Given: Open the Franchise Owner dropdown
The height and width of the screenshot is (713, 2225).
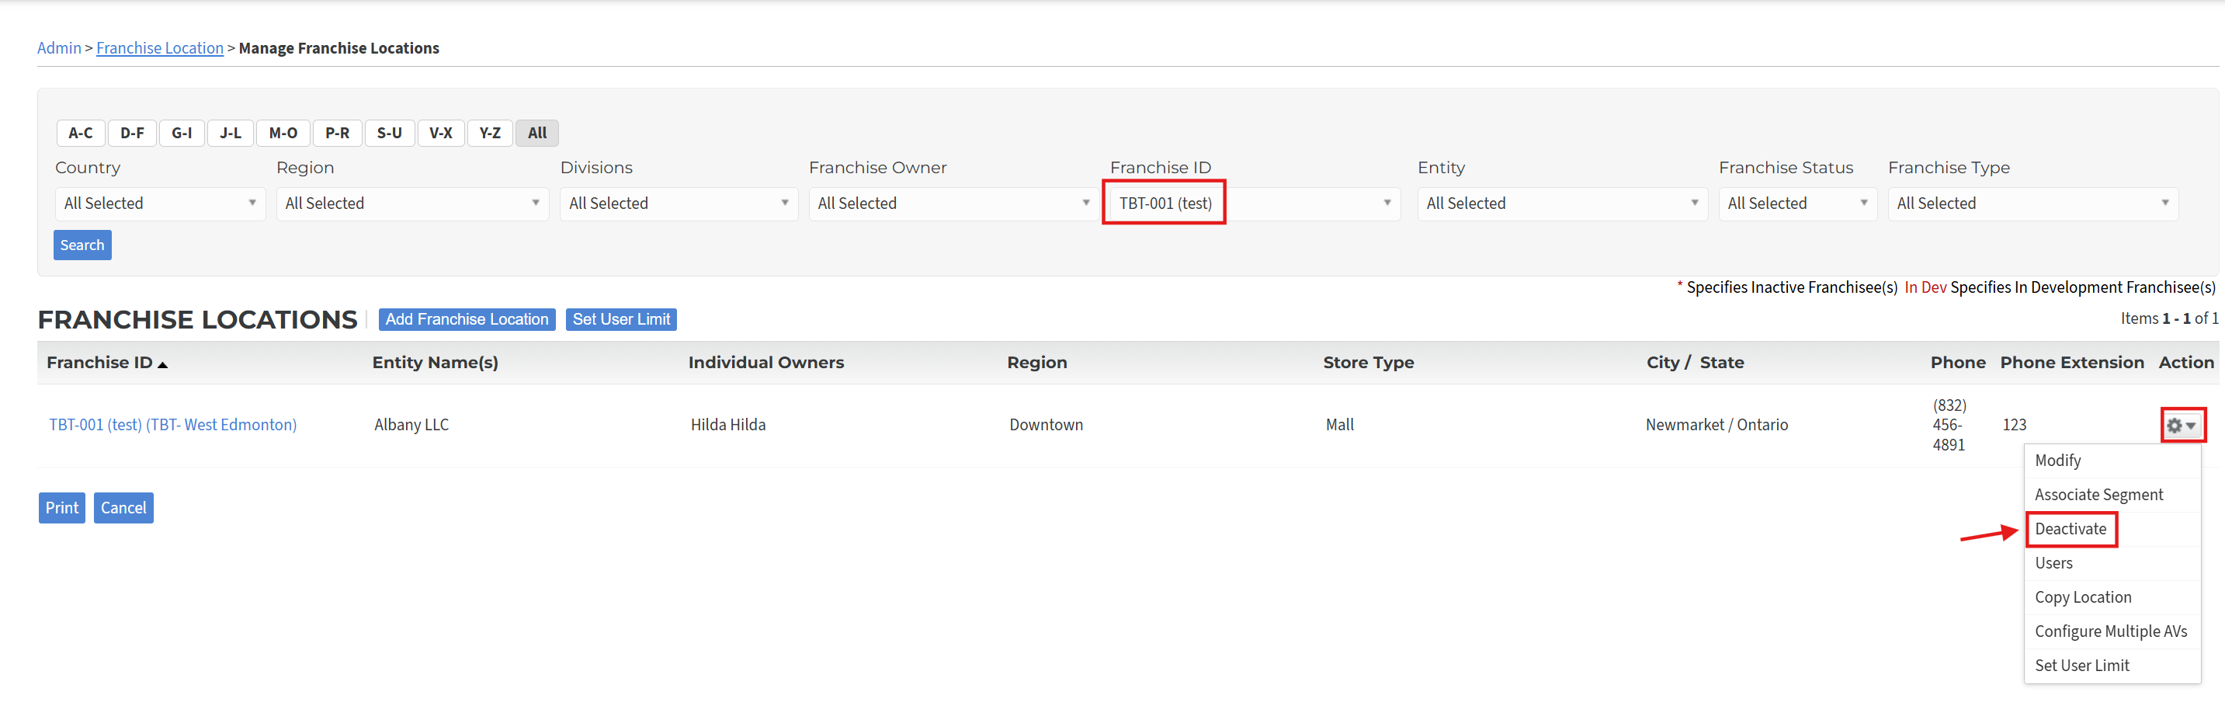Looking at the screenshot, I should (x=953, y=204).
